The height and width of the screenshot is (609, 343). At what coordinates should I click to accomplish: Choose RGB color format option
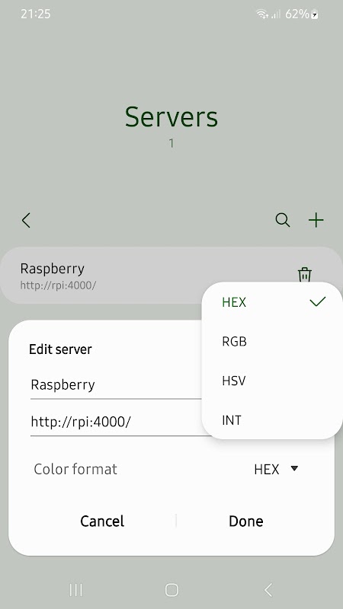(272, 341)
